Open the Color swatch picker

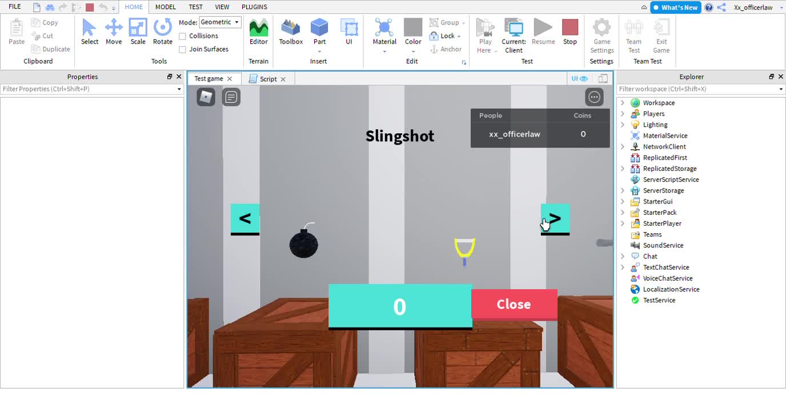pyautogui.click(x=412, y=31)
